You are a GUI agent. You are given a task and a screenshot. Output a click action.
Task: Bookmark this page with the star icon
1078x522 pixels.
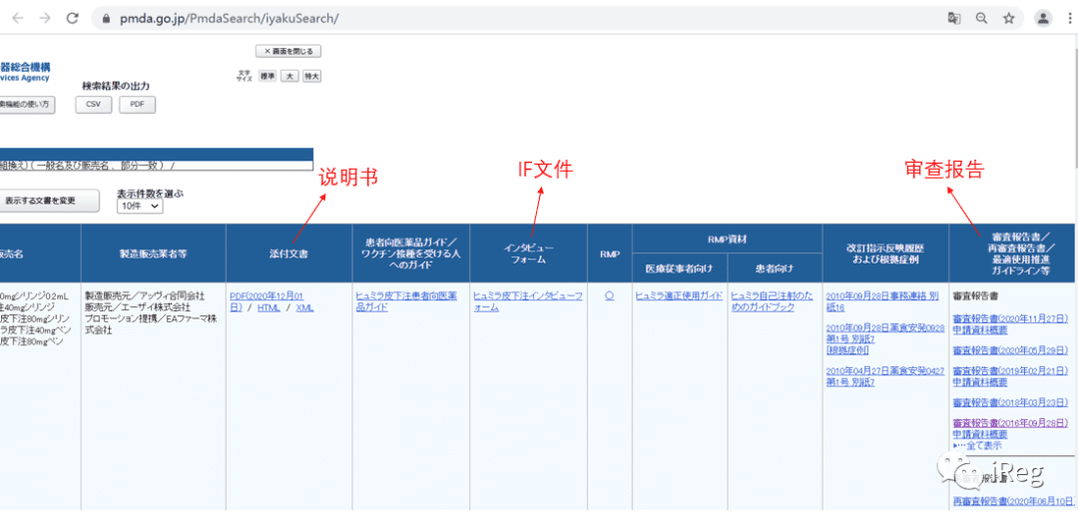[x=1008, y=19]
